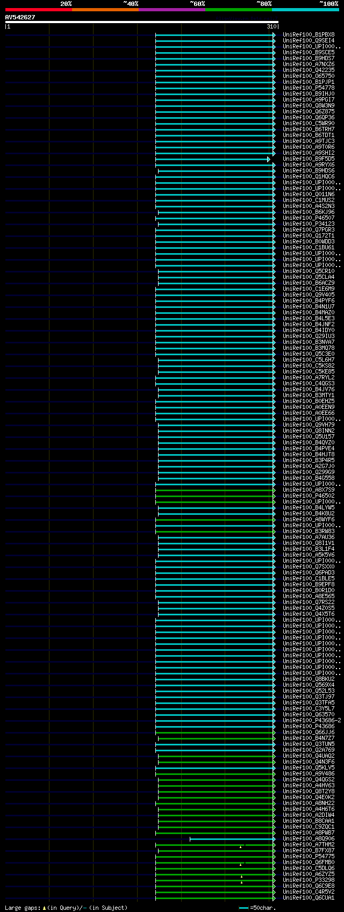This screenshot has width=344, height=912.
Task: Click the green alignment bar for A8X7S9
Action: (x=215, y=490)
